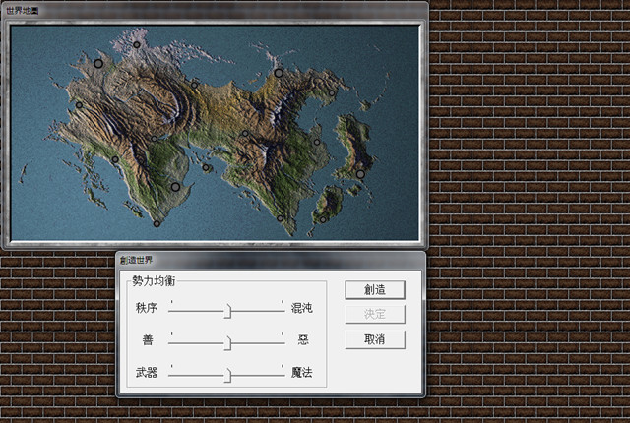Click the 創造 button

coord(375,290)
